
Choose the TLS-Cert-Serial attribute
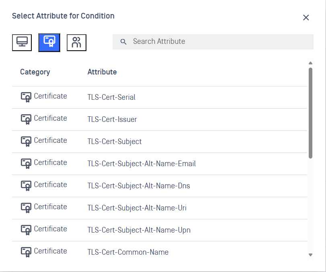pyautogui.click(x=111, y=97)
